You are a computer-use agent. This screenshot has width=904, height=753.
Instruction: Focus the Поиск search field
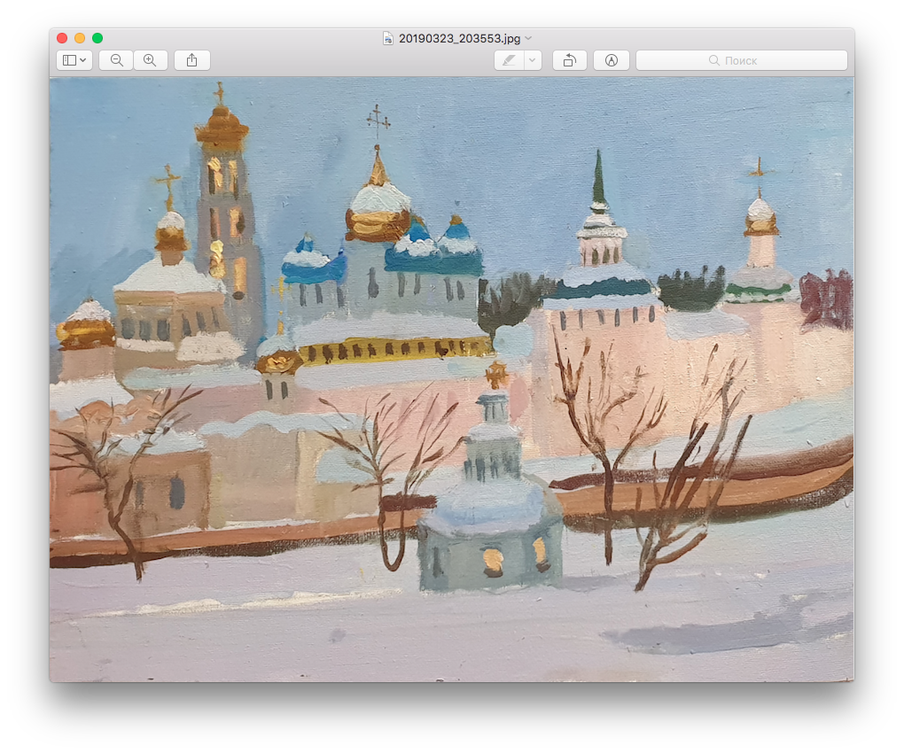tap(742, 60)
